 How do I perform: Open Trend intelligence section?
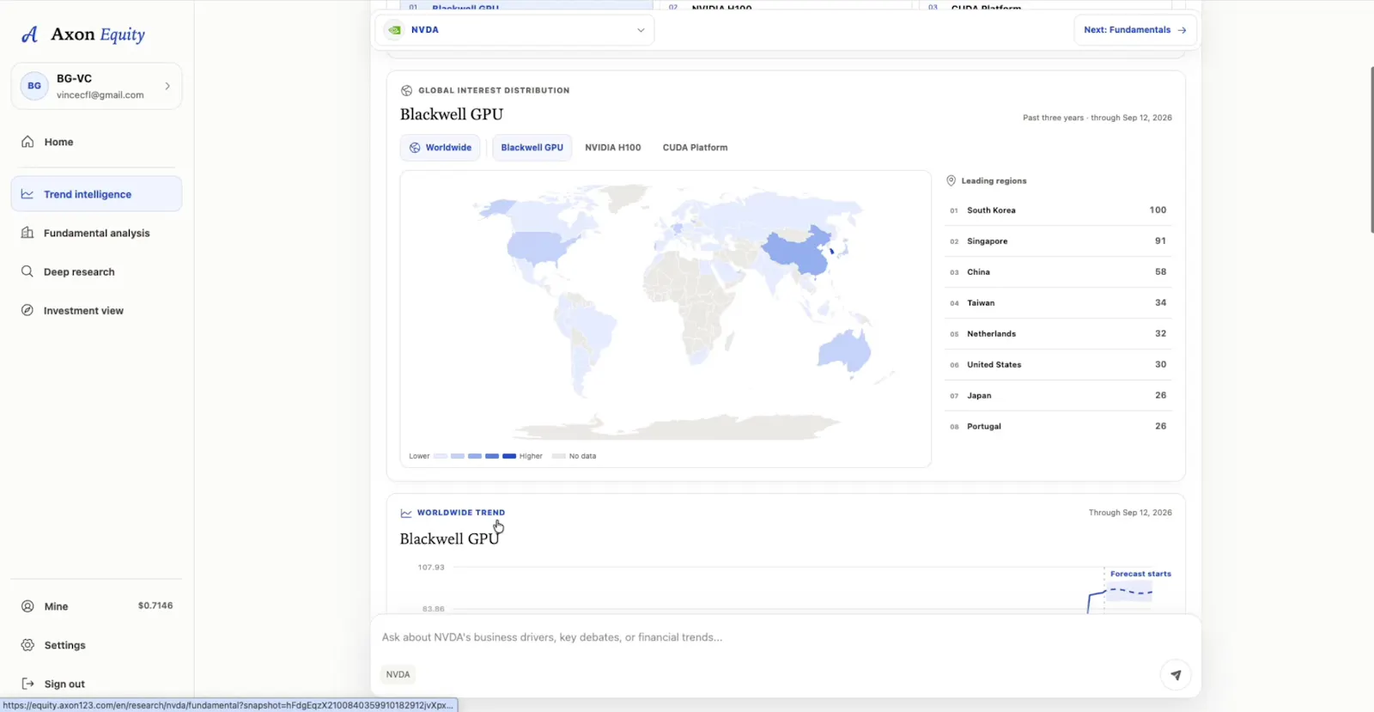pos(96,194)
